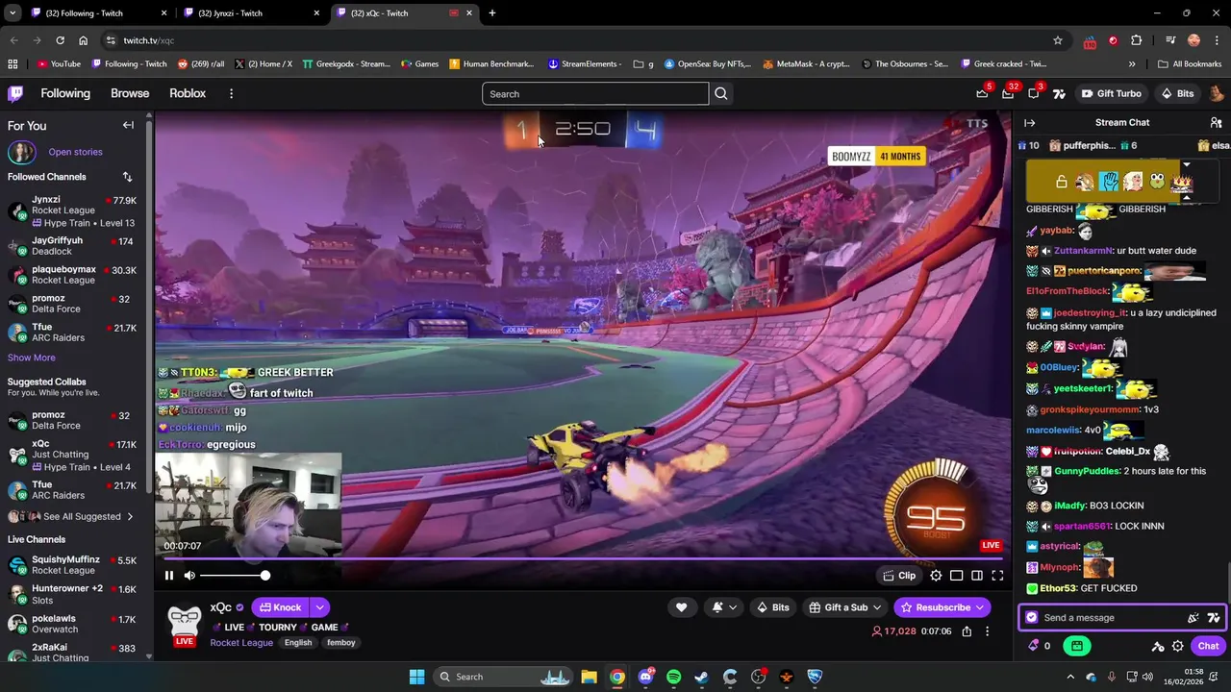Click the Gift Turbo button
1231x692 pixels.
(1112, 93)
